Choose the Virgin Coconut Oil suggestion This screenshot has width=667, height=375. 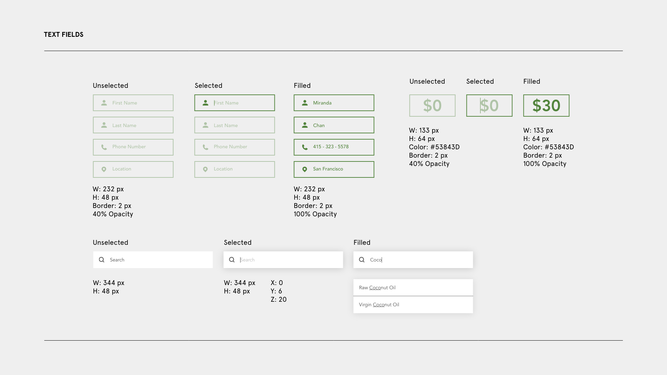click(x=413, y=305)
